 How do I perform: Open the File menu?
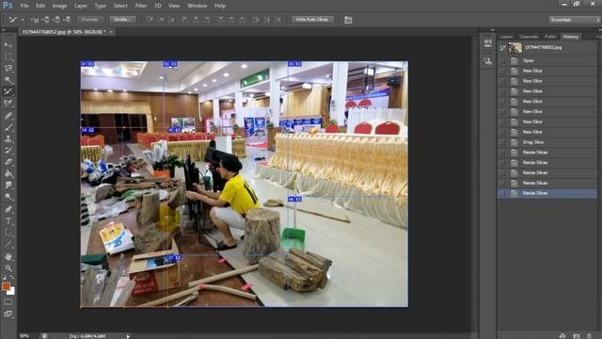point(24,6)
